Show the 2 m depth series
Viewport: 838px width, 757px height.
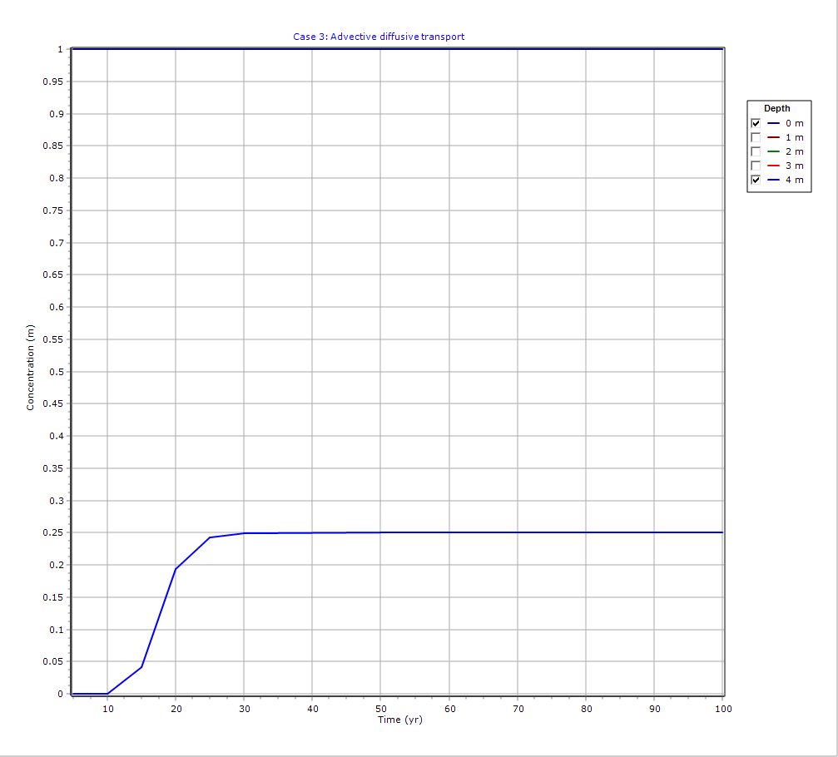(756, 151)
